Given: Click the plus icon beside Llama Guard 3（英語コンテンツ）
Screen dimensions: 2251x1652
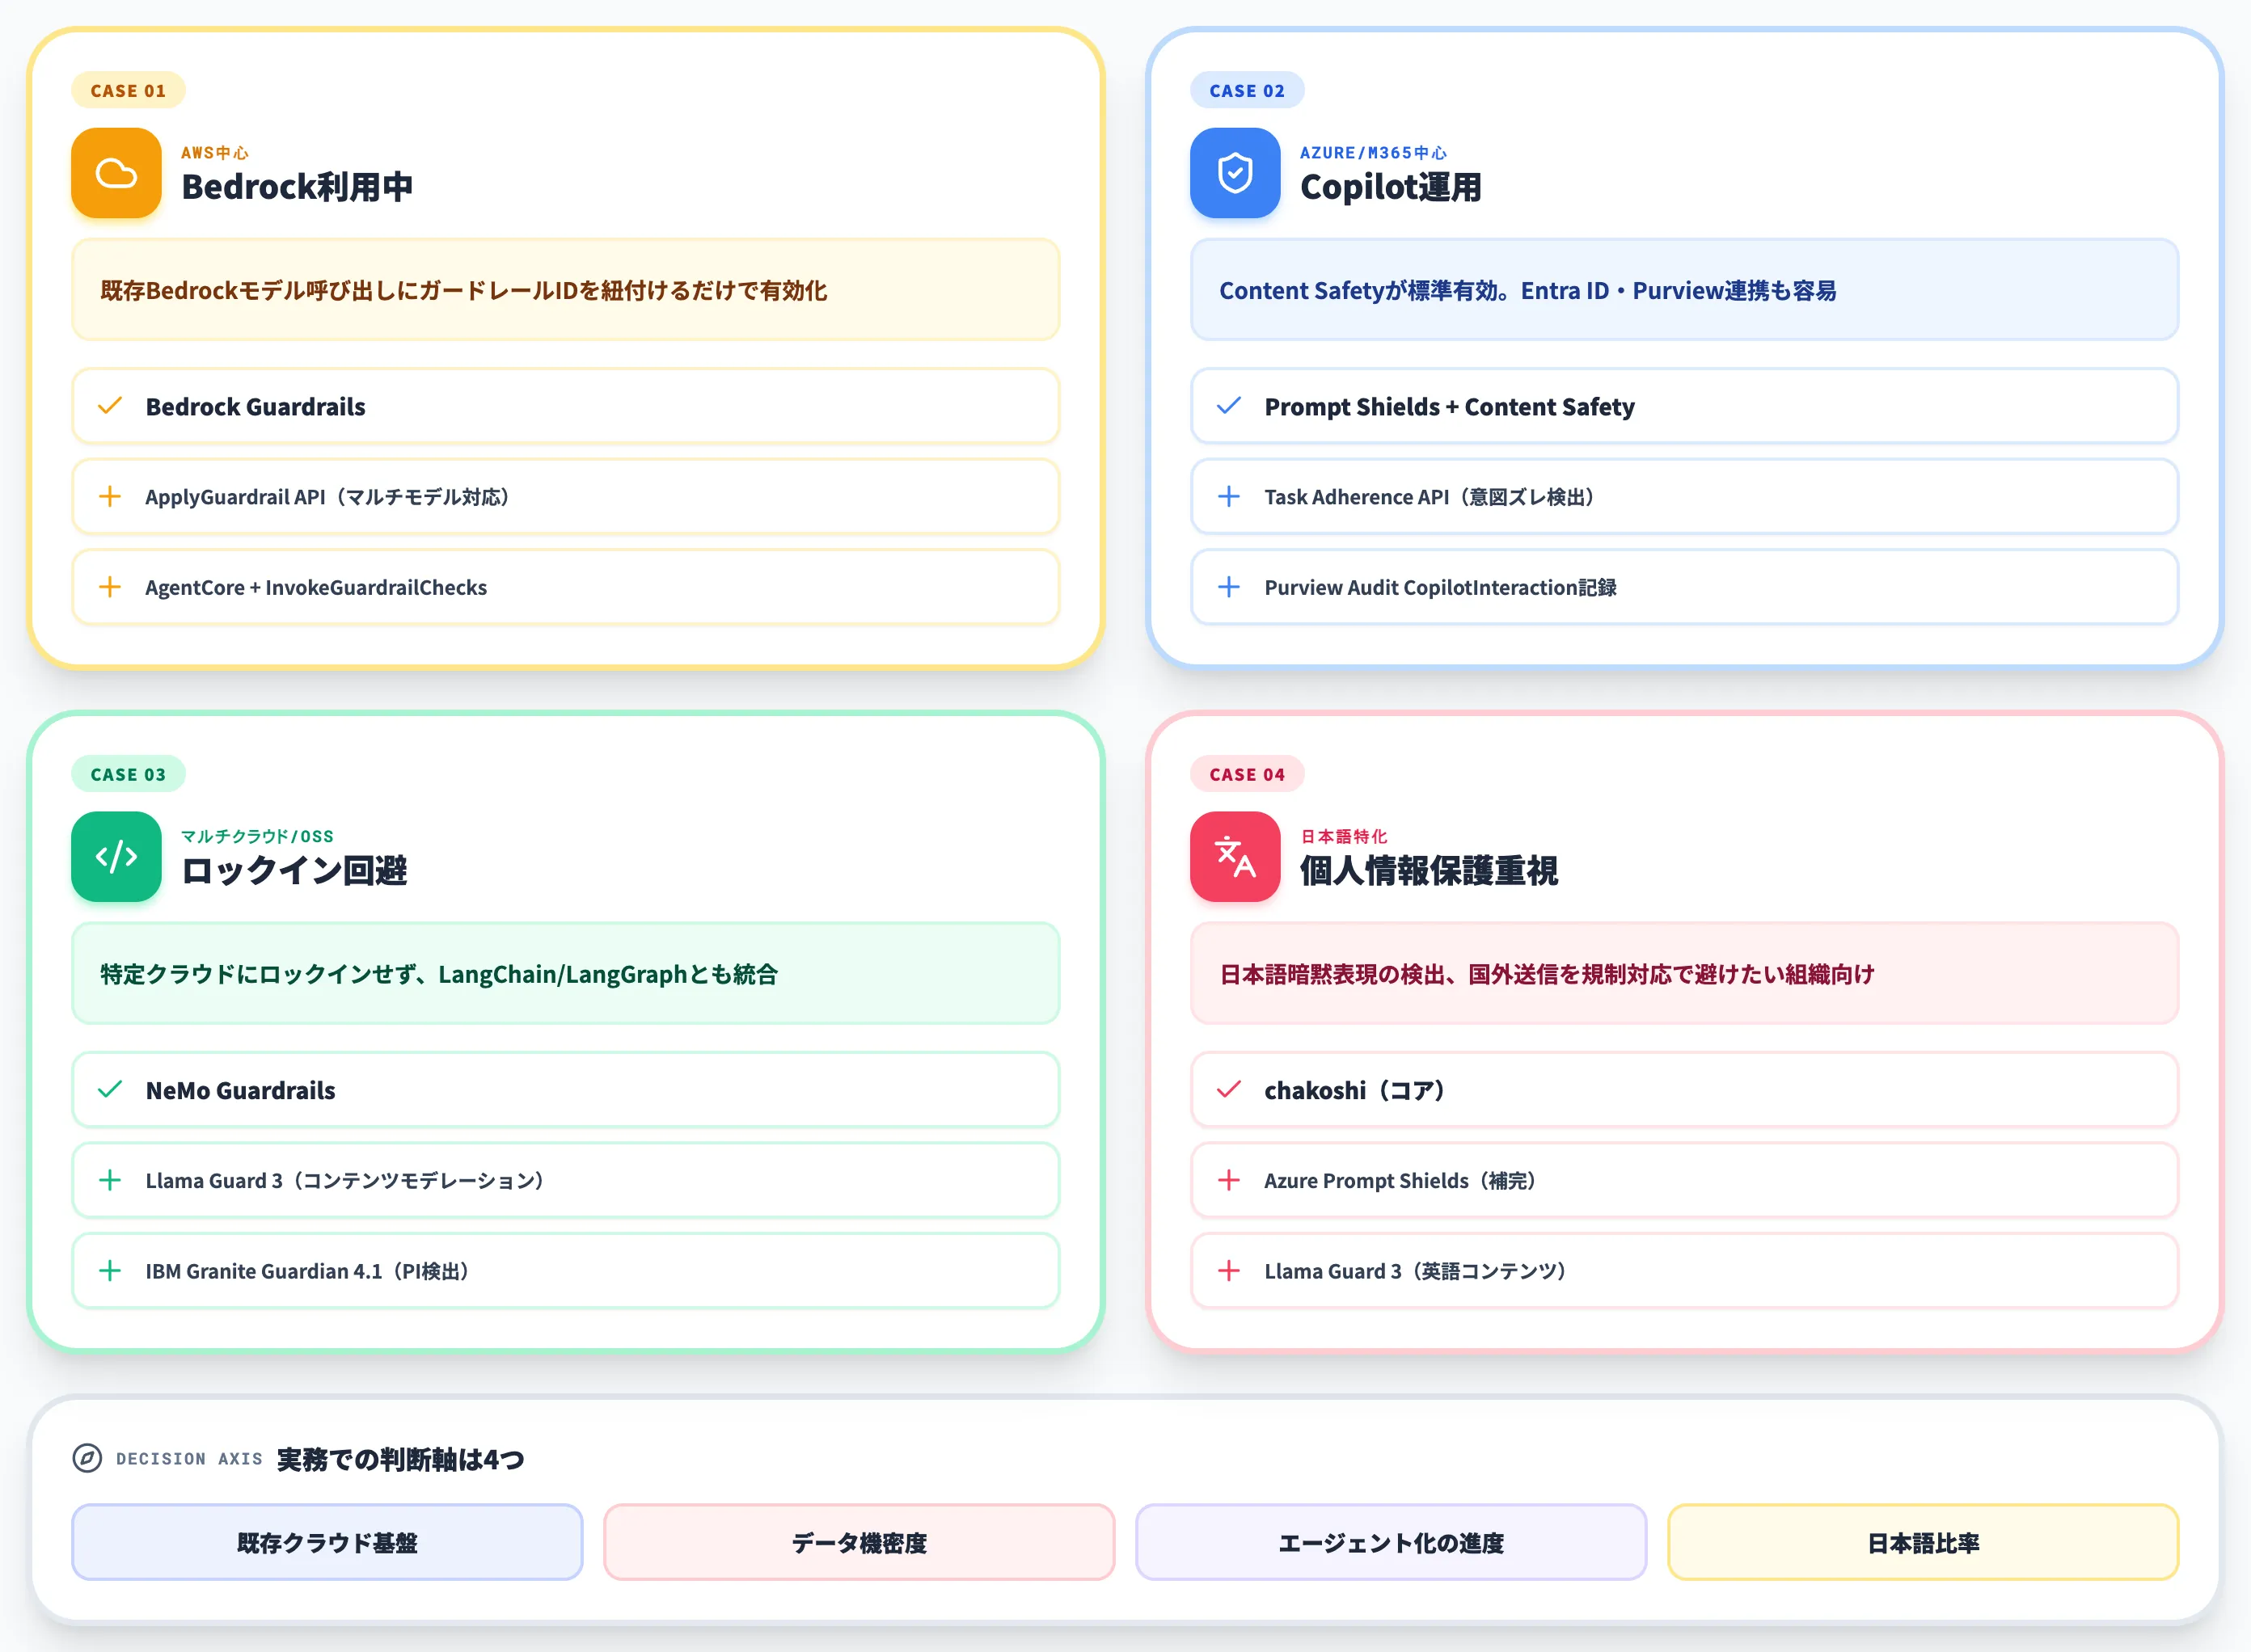Looking at the screenshot, I should point(1228,1271).
